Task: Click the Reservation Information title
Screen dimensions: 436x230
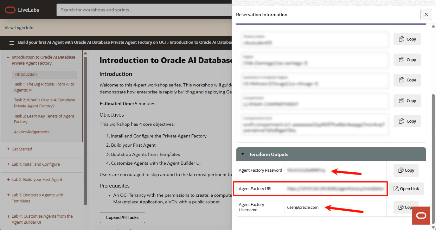Action: (262, 15)
